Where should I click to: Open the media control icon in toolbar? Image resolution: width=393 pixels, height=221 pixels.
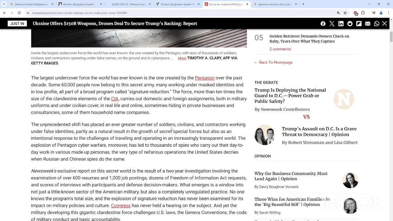click(x=374, y=13)
